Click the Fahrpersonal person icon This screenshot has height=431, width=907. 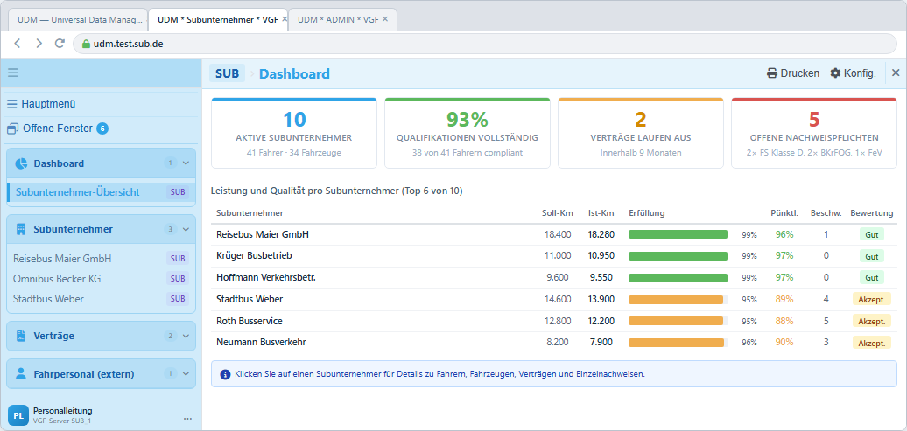tap(21, 374)
